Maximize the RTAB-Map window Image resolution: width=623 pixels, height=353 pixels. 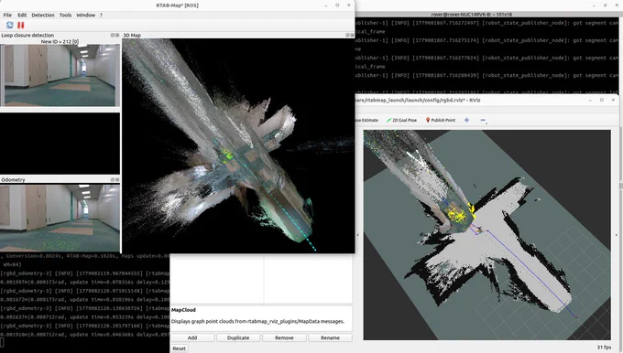tap(337, 5)
